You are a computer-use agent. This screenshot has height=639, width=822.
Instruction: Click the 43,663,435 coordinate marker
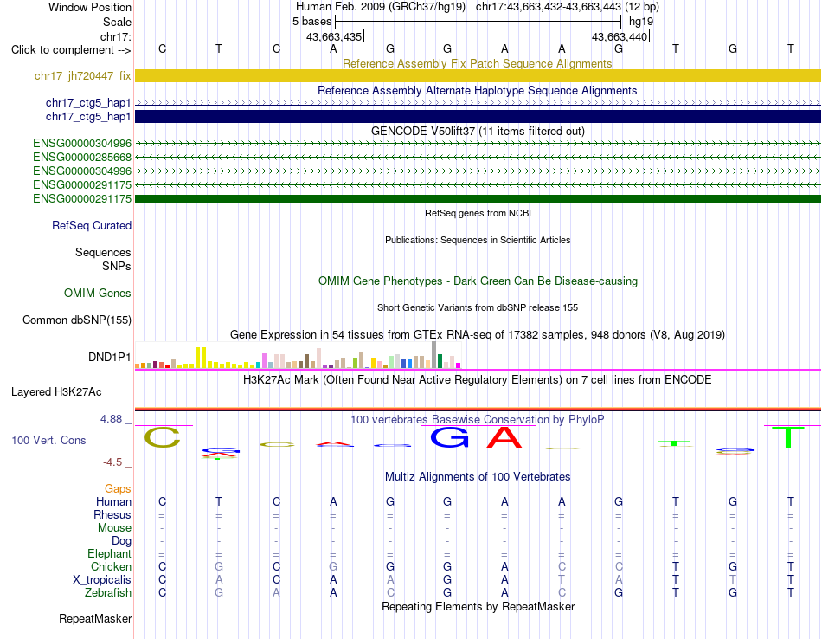pyautogui.click(x=334, y=36)
